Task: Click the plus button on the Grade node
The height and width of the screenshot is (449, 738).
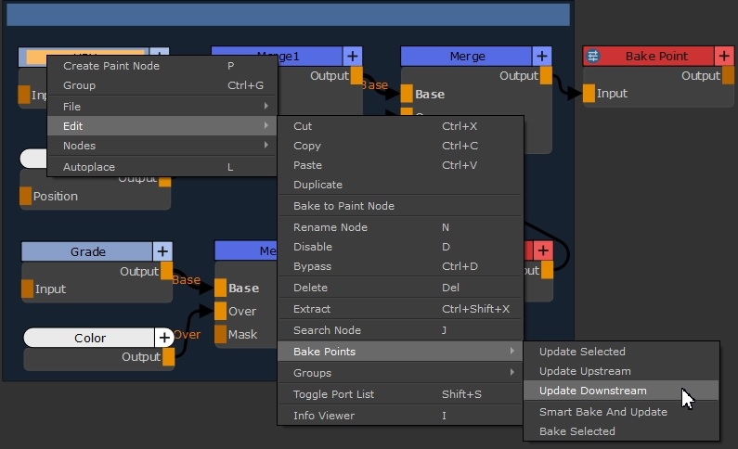Action: [x=162, y=251]
